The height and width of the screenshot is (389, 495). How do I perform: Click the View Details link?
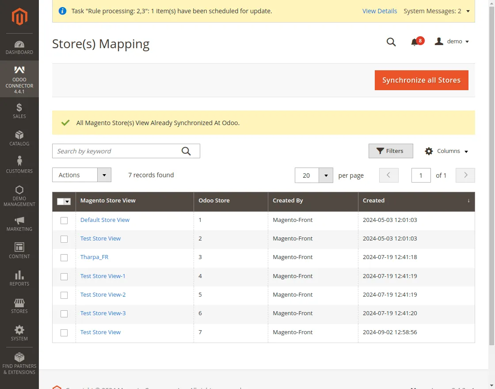click(x=379, y=11)
